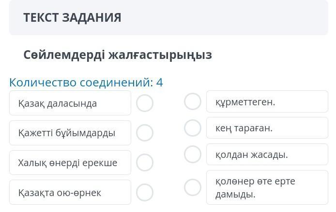Choose the connector circle for "қолөнер өте ерте дамыды."

(x=193, y=187)
